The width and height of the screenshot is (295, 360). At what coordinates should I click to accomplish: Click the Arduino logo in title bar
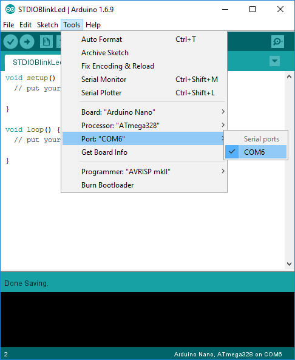10,10
